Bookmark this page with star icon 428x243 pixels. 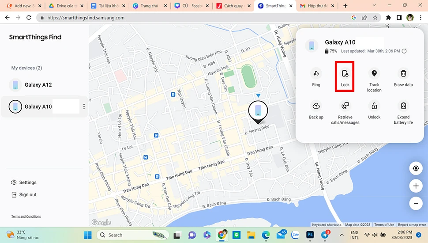point(375,18)
